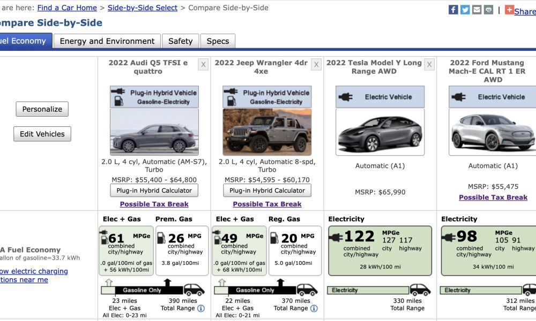The width and height of the screenshot is (536, 321).
Task: Click the "2022 Audi Q5 TFSI e quattro" title
Action: [x=148, y=67]
